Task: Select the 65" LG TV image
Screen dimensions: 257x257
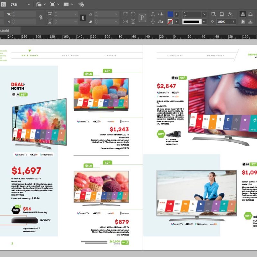Action: pyautogui.click(x=39, y=124)
